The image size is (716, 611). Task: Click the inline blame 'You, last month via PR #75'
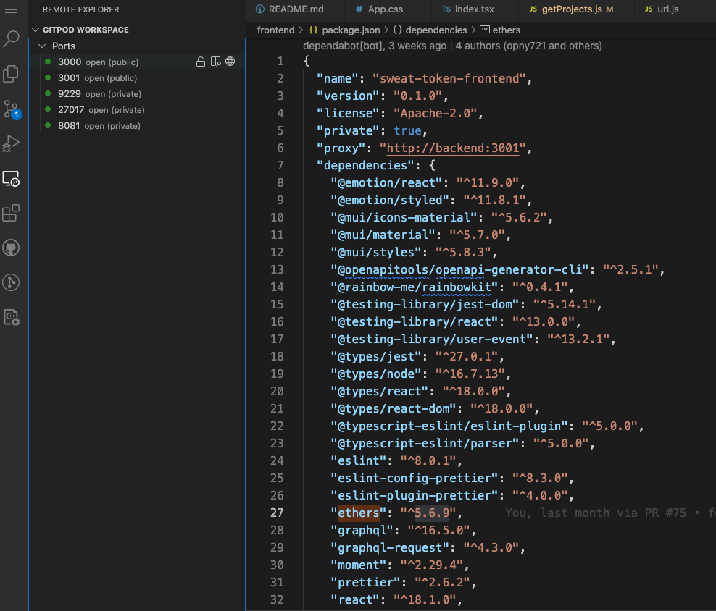point(596,513)
